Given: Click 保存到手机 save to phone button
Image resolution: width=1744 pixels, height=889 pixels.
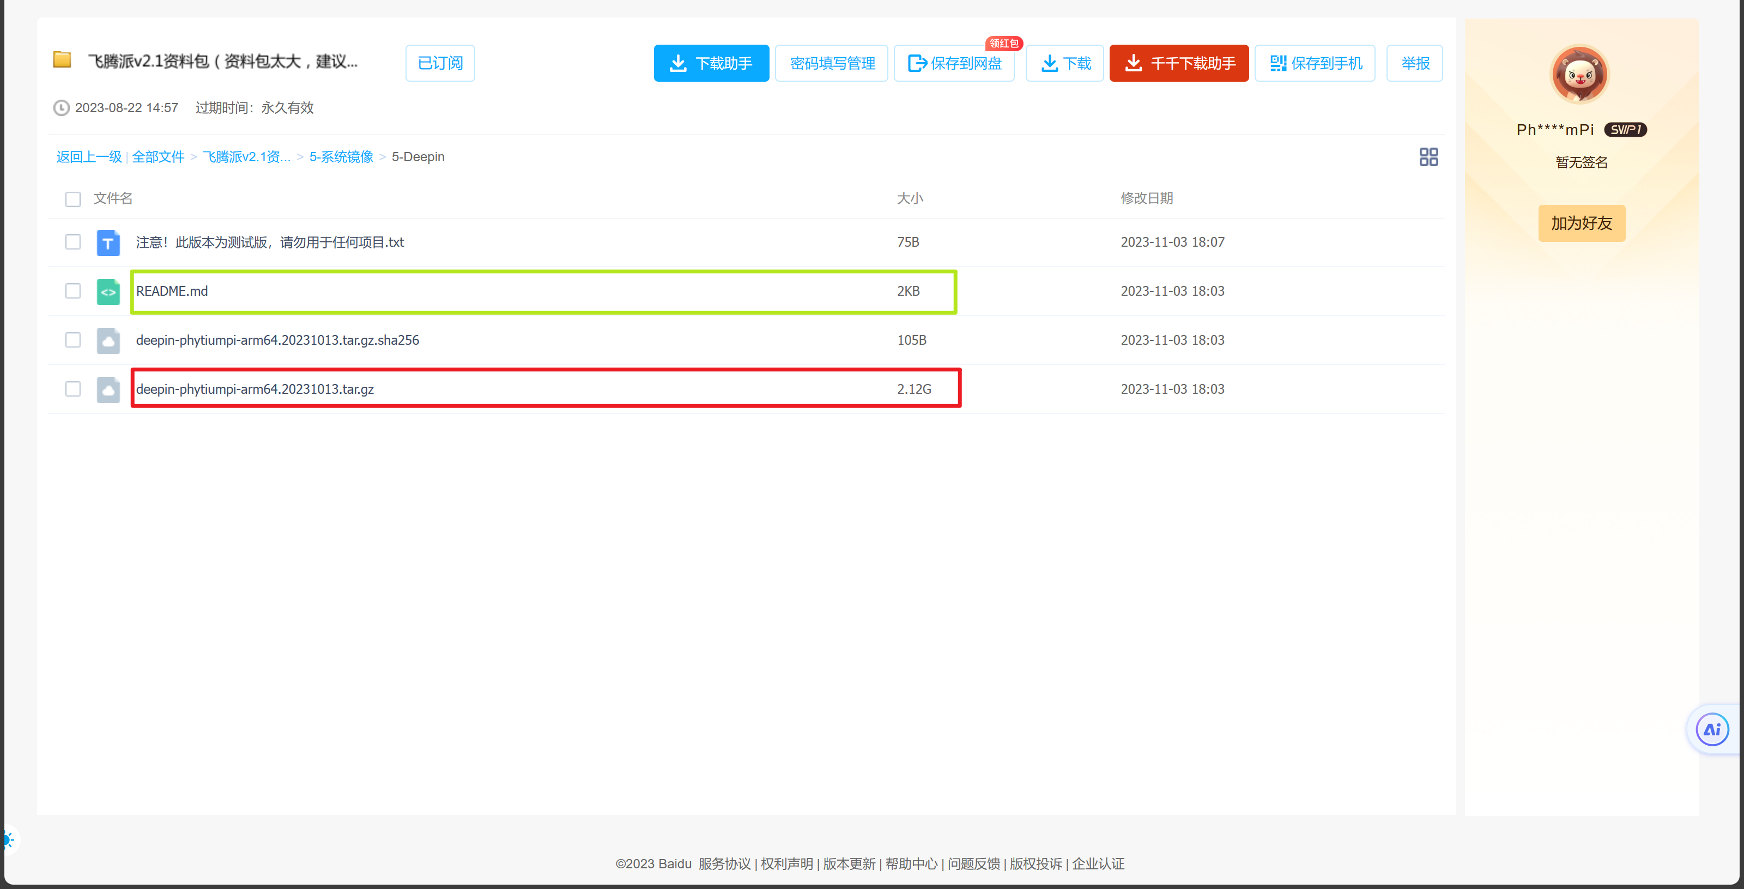Looking at the screenshot, I should (x=1315, y=63).
